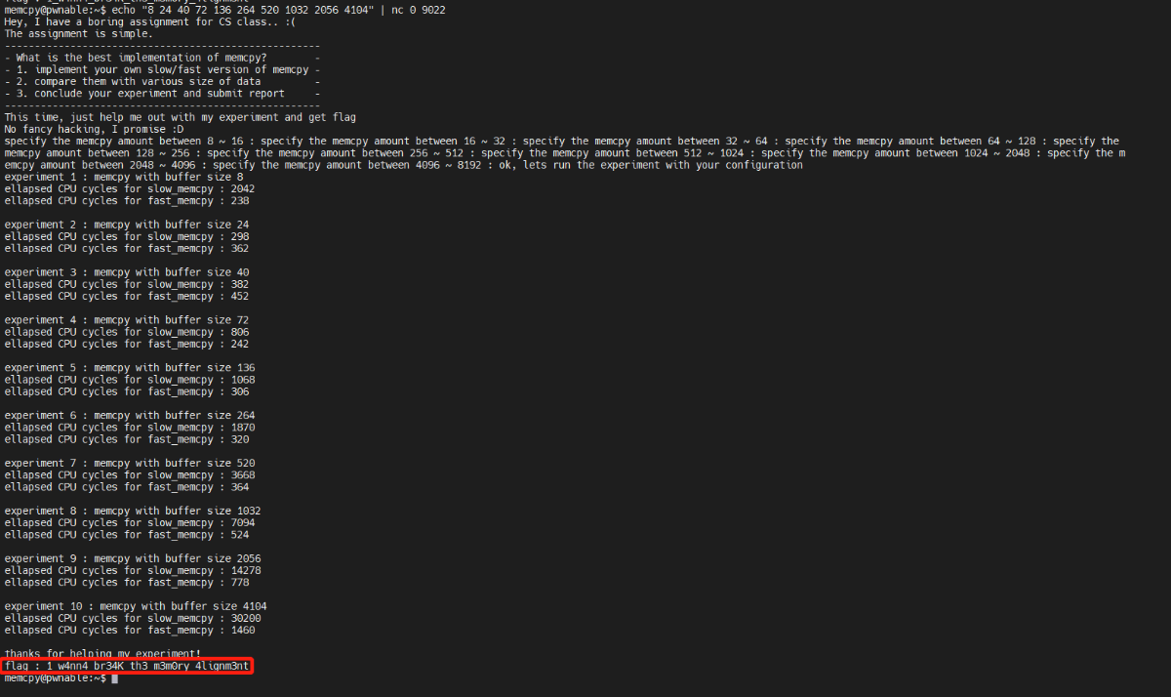The width and height of the screenshot is (1171, 697).
Task: Click the terminal cursor after the final prompt
Action: 114,678
